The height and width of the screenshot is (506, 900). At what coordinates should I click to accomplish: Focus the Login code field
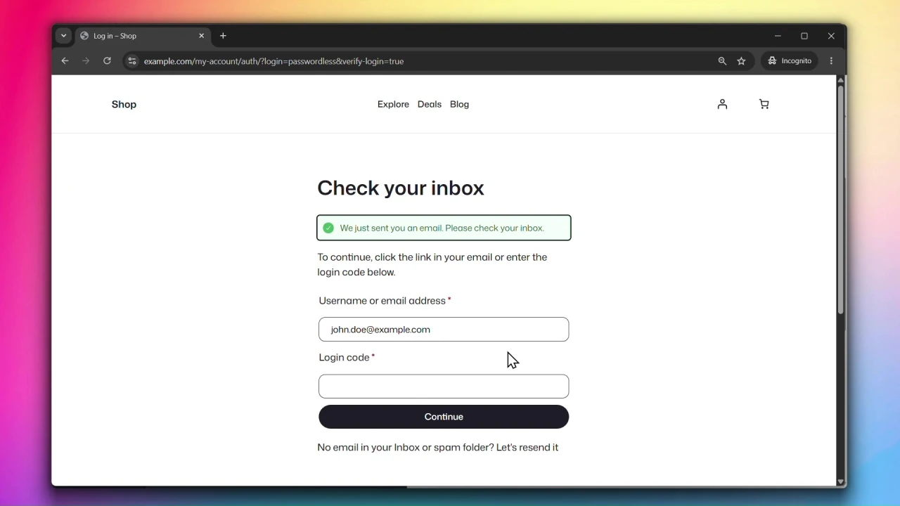(x=444, y=387)
